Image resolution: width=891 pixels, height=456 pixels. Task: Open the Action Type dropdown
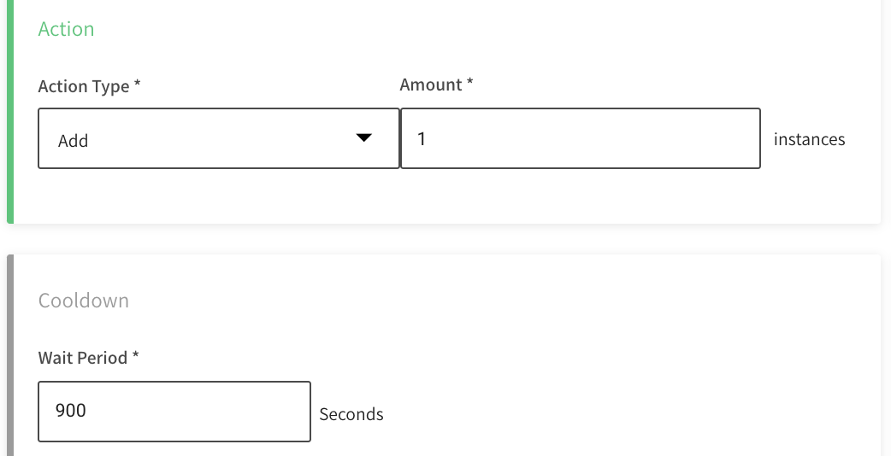pyautogui.click(x=218, y=138)
